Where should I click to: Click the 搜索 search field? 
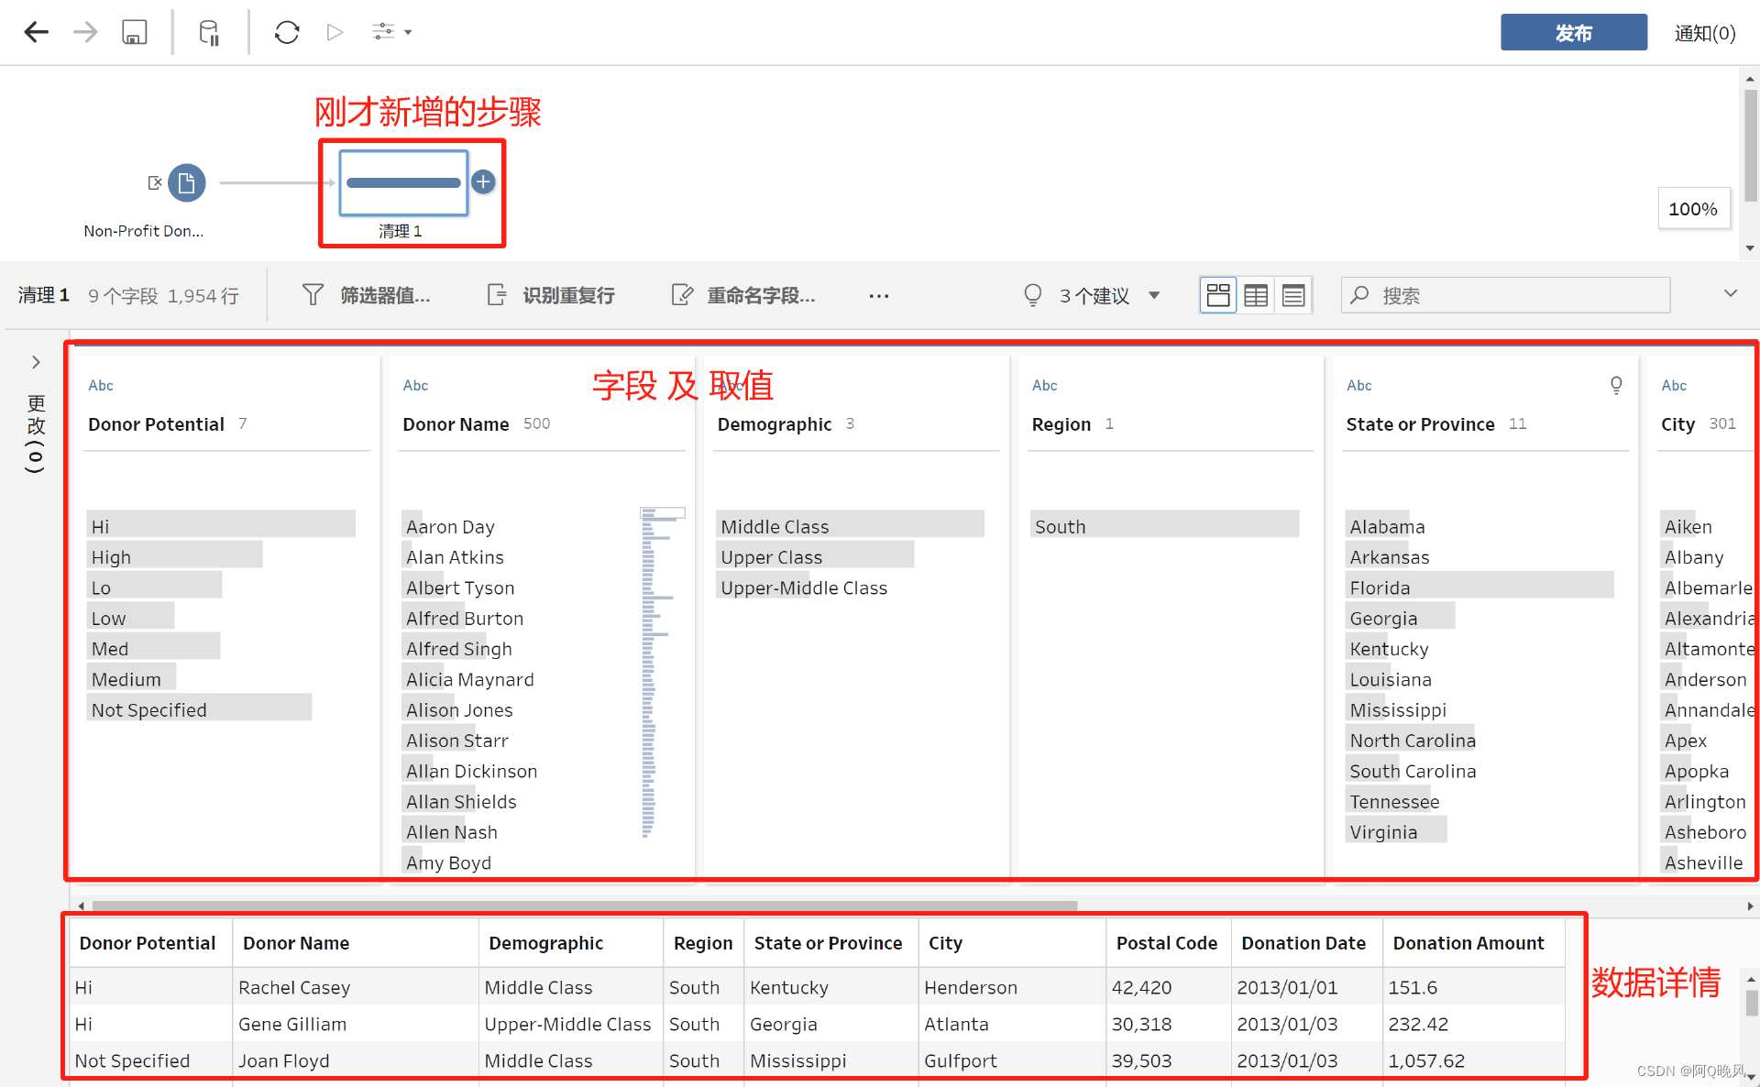click(1504, 295)
